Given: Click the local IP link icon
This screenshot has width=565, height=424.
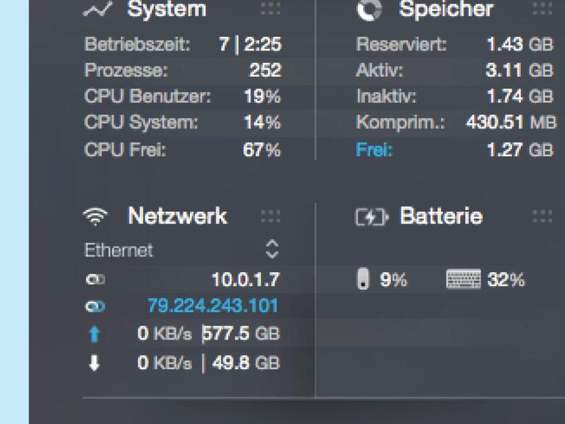Looking at the screenshot, I should point(94,279).
